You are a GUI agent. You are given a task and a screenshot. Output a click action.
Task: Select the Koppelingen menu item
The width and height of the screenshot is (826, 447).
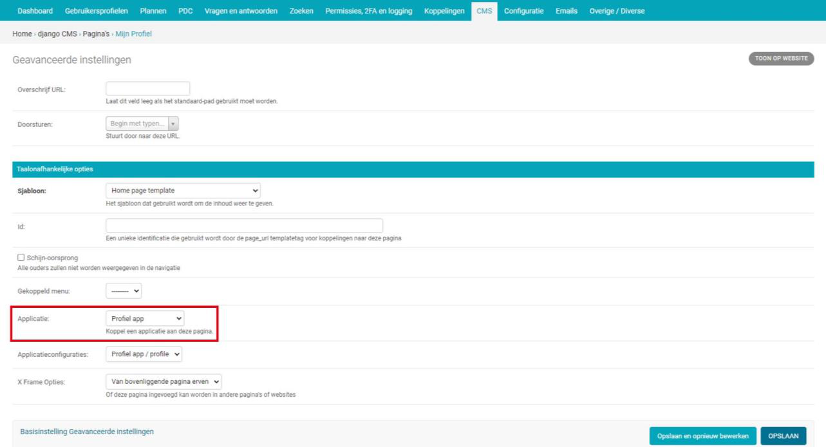coord(444,11)
